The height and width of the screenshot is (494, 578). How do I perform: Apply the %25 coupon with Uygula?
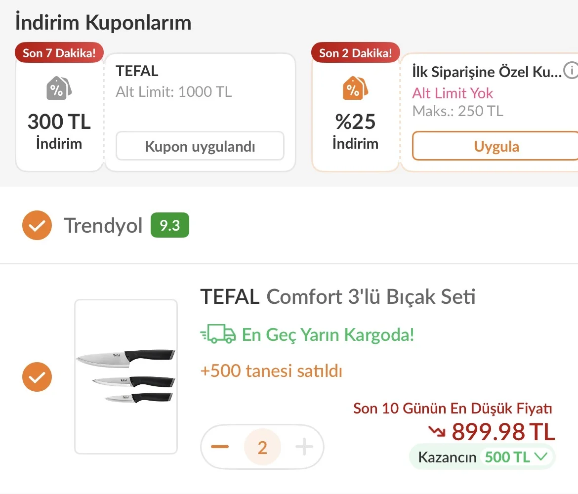click(495, 146)
